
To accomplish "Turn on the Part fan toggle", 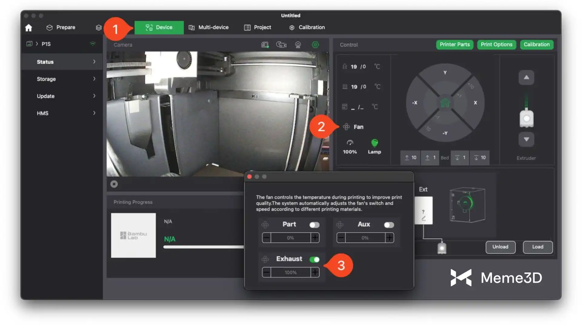I will [x=314, y=225].
